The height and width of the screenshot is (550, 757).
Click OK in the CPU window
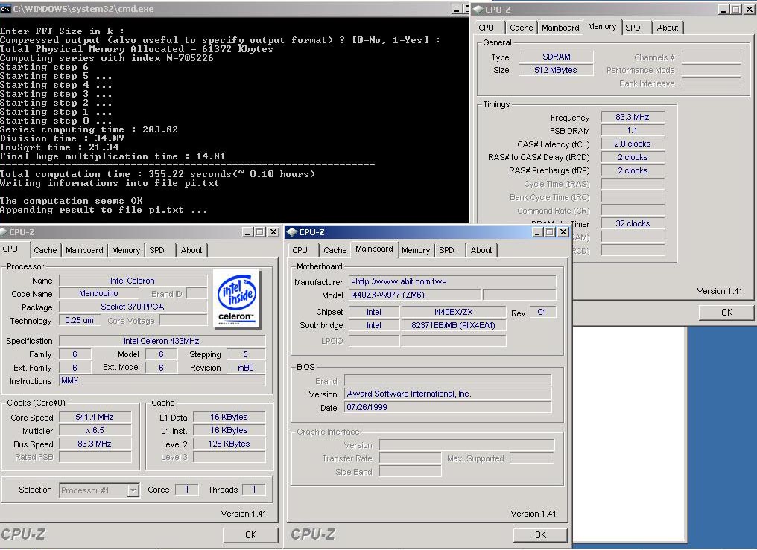250,534
